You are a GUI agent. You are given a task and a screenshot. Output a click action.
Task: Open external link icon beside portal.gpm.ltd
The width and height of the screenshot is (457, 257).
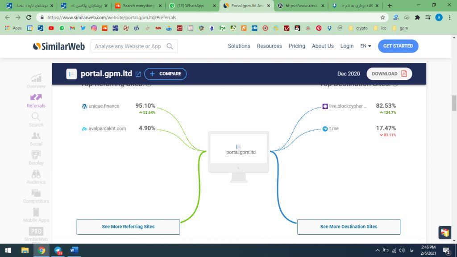coord(138,74)
